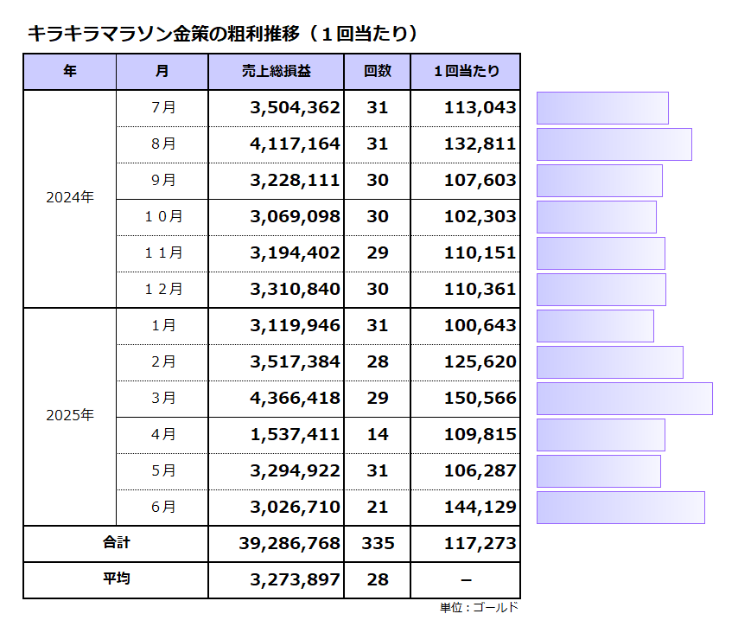Click the 7月 month cell
Image resolution: width=738 pixels, height=633 pixels.
pyautogui.click(x=162, y=108)
